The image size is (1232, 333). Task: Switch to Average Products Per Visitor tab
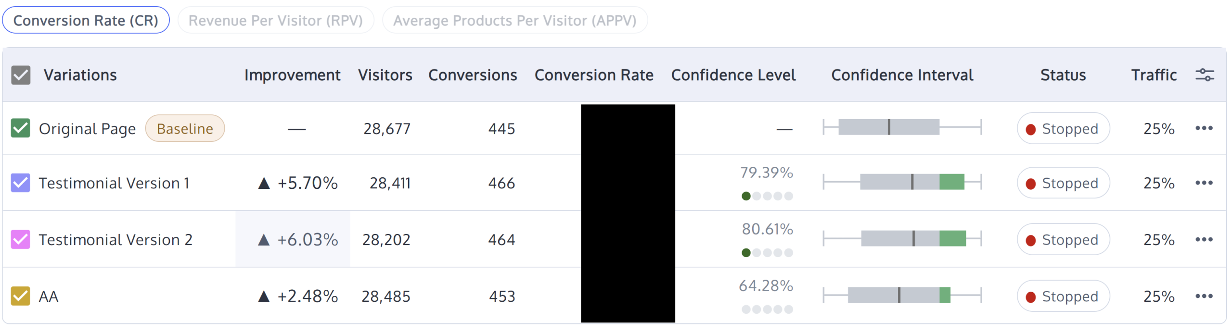point(514,20)
